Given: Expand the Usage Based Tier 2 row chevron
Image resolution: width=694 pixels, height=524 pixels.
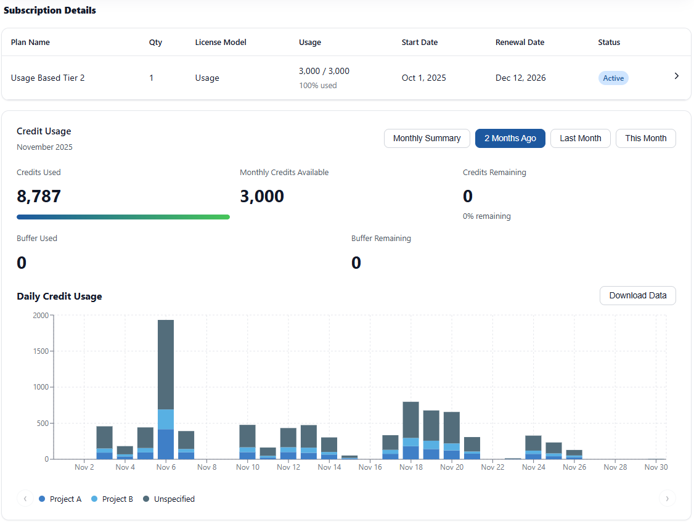Looking at the screenshot, I should click(676, 76).
